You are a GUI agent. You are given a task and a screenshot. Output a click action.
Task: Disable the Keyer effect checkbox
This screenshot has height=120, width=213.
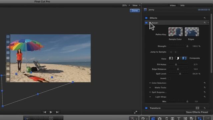point(146,23)
